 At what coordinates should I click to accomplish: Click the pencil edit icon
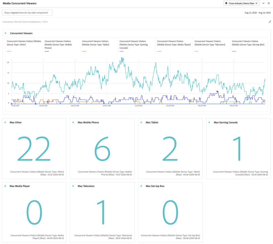tap(270, 22)
